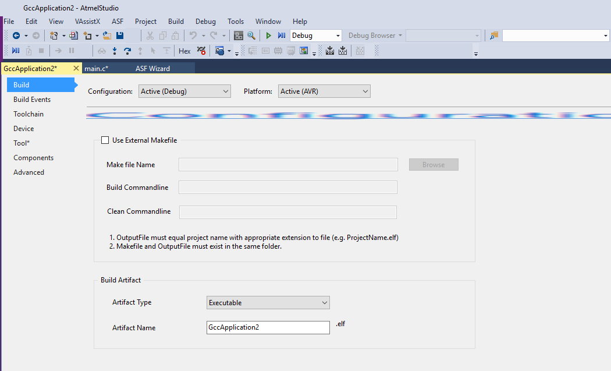Viewport: 611px width, 371px height.
Task: Open the empty search combo box arrow at toolbar end
Action: click(x=605, y=36)
